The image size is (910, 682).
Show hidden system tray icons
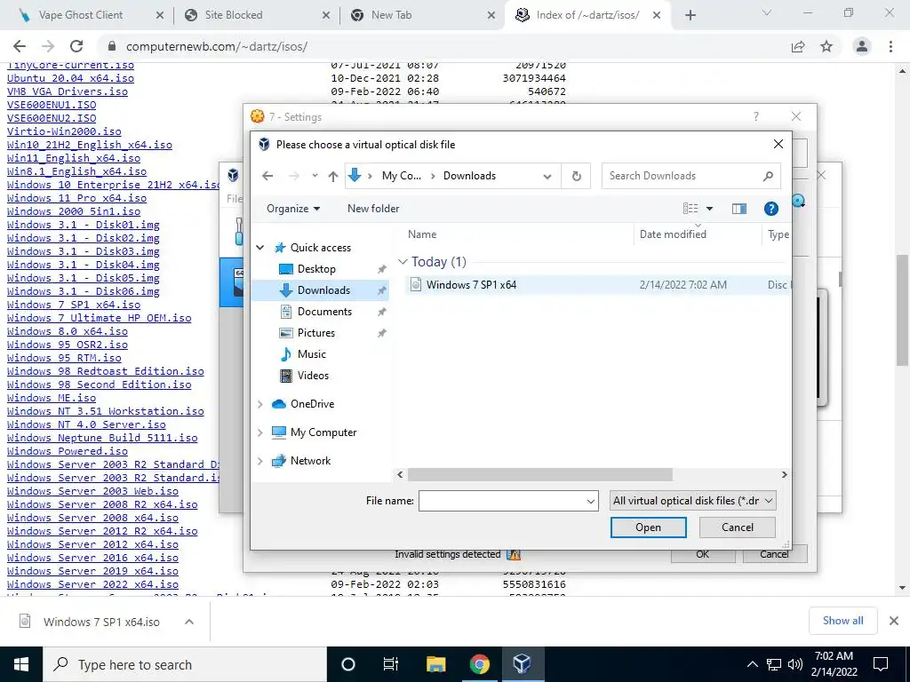click(752, 664)
